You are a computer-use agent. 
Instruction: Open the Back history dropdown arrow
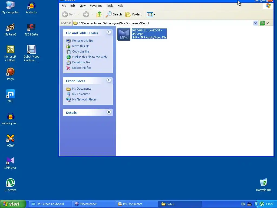[x=79, y=14]
